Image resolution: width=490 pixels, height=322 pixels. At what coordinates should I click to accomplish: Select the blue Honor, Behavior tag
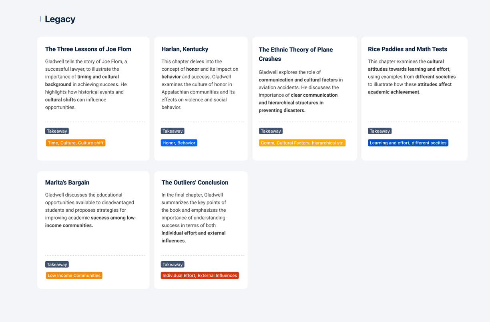(179, 143)
